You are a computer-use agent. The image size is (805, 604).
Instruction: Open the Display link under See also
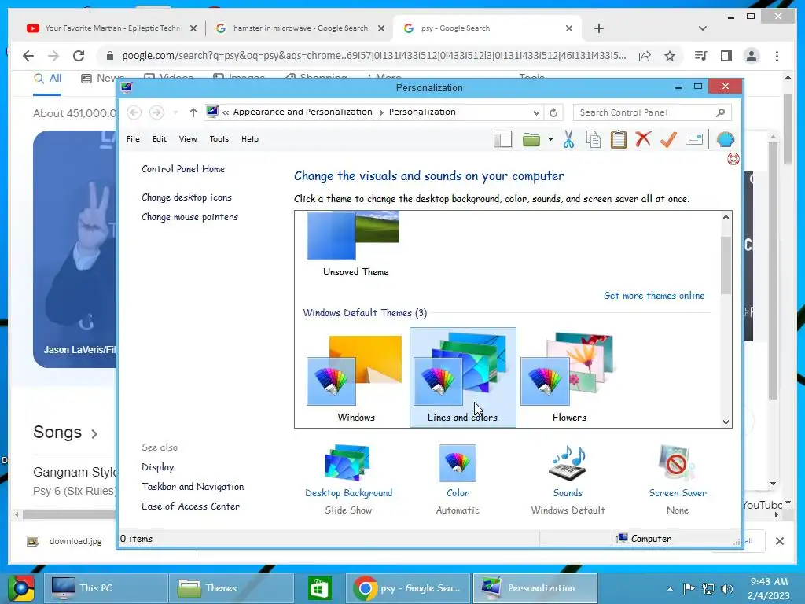pos(157,467)
